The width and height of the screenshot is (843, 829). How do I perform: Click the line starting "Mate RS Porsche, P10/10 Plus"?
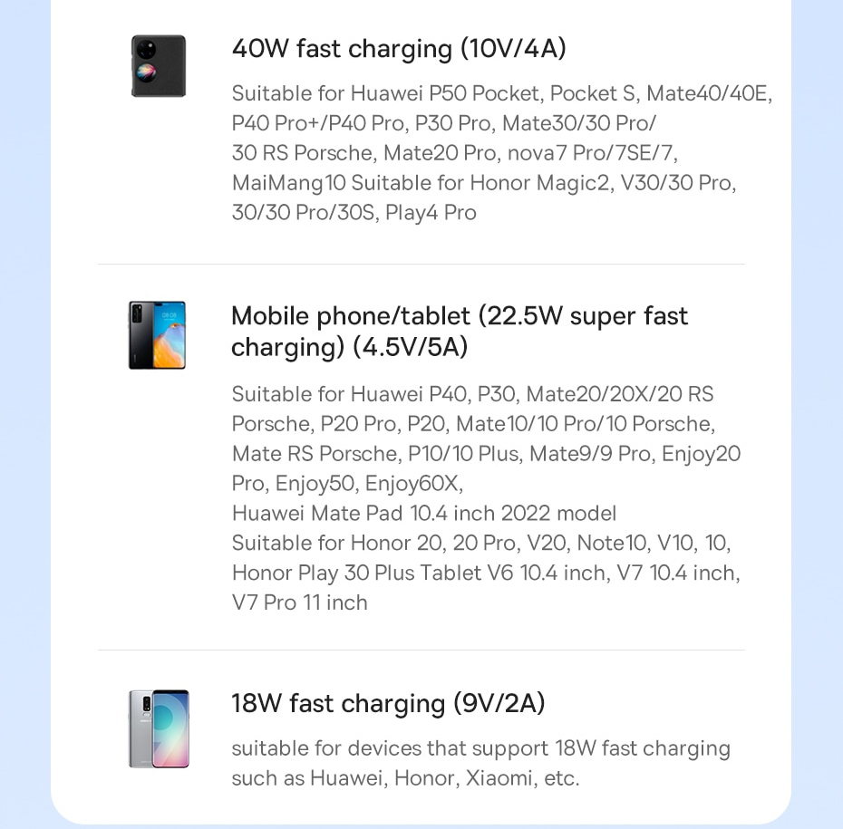point(486,454)
